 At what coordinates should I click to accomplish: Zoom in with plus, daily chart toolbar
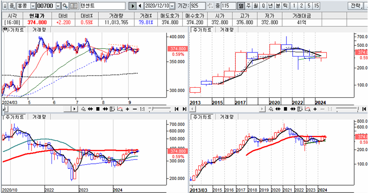(127, 109)
